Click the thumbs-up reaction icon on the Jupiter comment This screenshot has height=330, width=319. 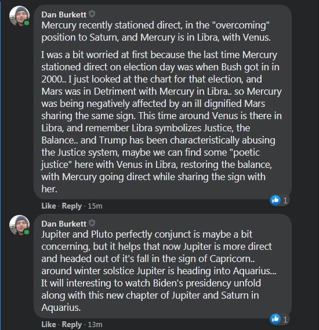click(275, 319)
